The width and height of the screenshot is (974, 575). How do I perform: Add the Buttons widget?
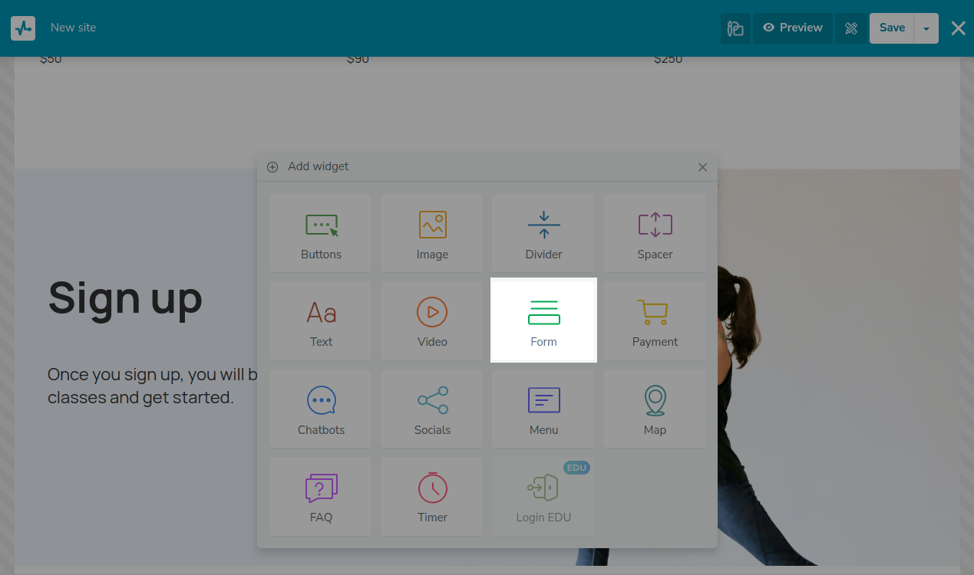click(321, 233)
